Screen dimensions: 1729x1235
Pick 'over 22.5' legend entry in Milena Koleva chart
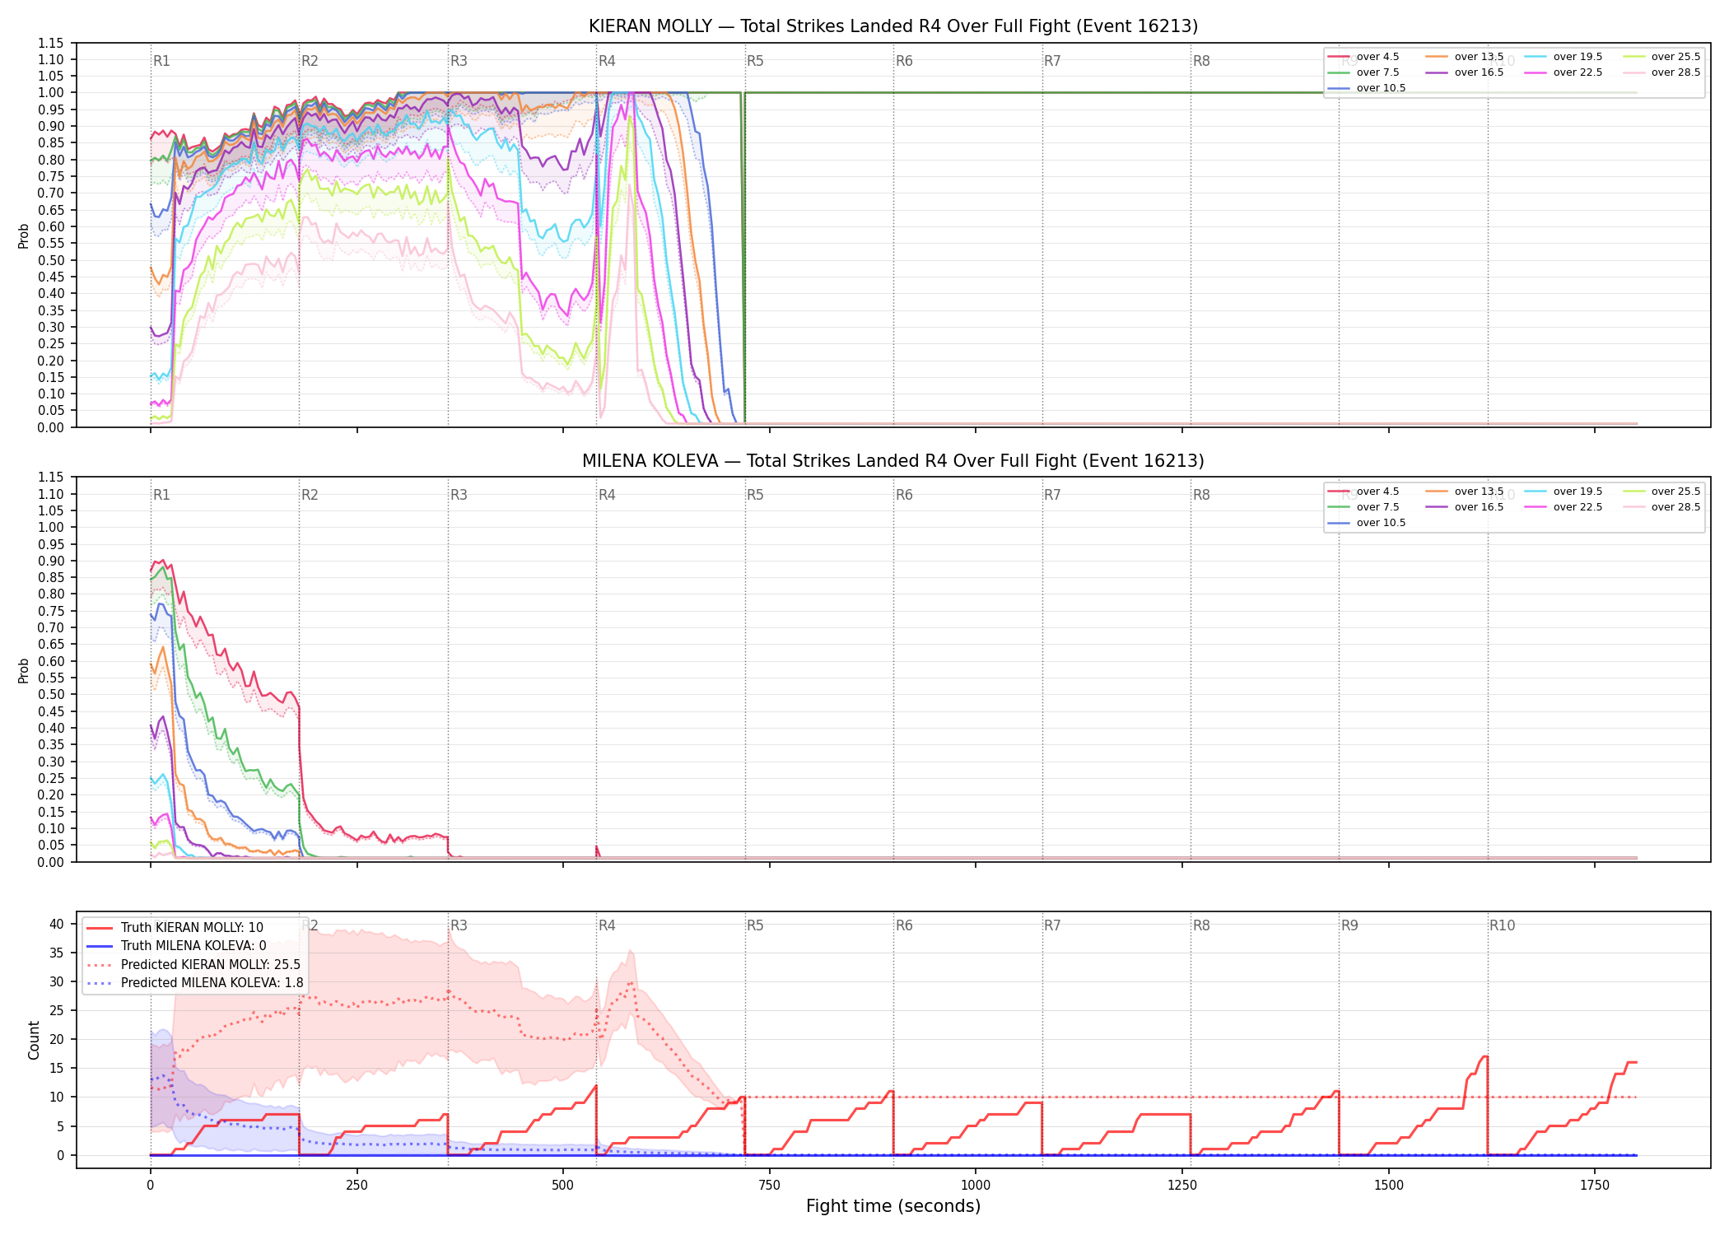pyautogui.click(x=1564, y=507)
